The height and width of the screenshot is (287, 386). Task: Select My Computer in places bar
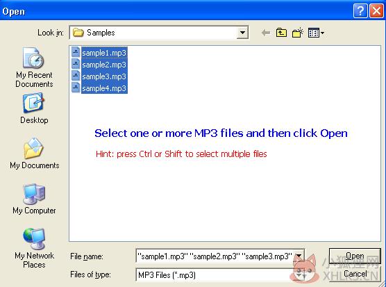pyautogui.click(x=34, y=199)
